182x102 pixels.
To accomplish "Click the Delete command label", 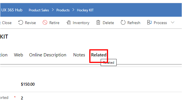I will click(x=108, y=23).
